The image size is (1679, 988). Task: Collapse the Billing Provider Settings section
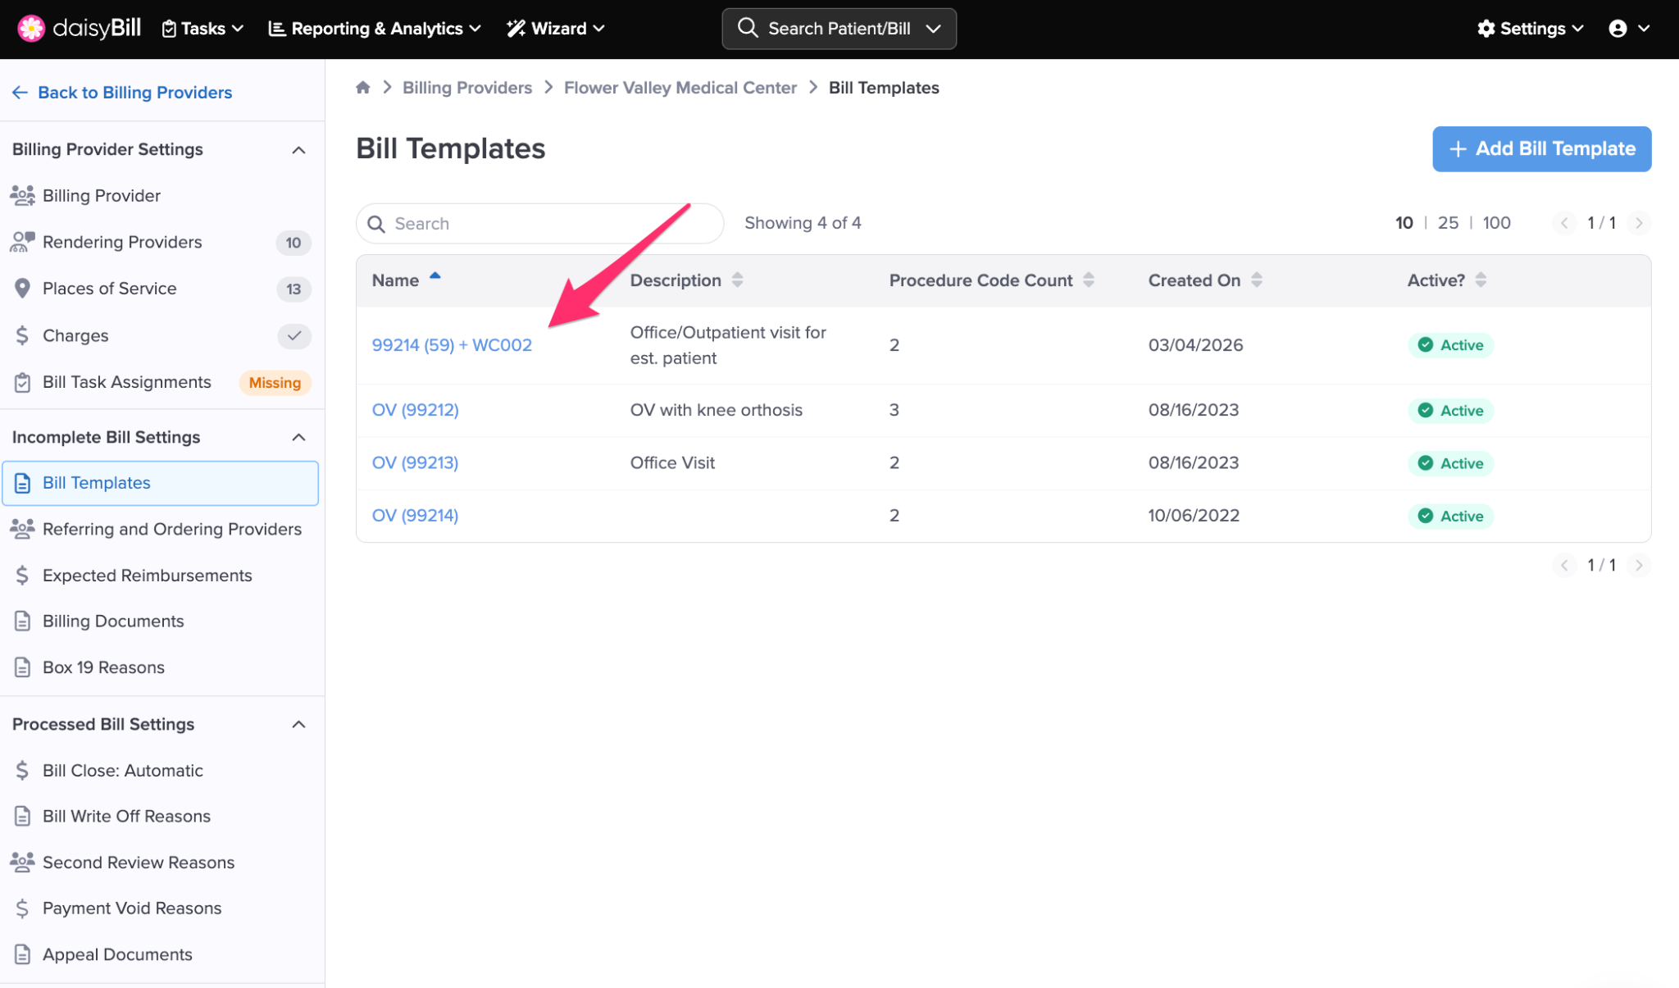pyautogui.click(x=298, y=150)
